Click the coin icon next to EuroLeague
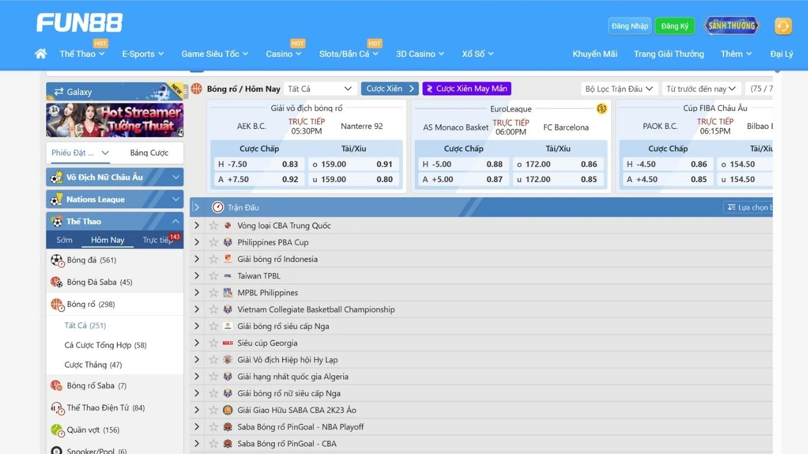The image size is (808, 454). point(602,108)
